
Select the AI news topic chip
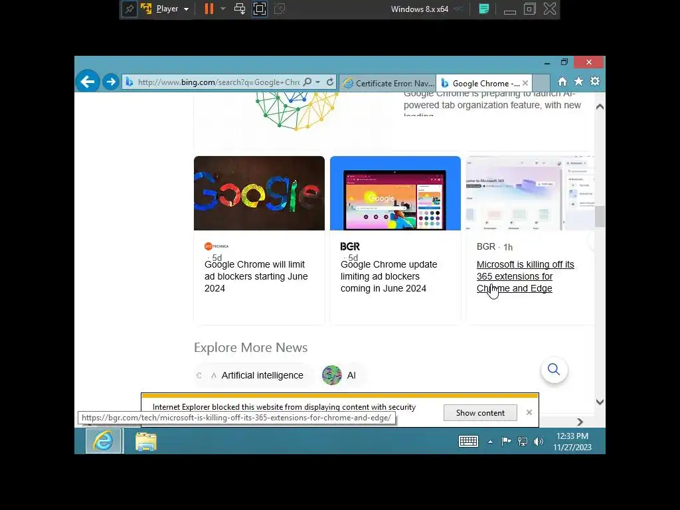pyautogui.click(x=343, y=375)
